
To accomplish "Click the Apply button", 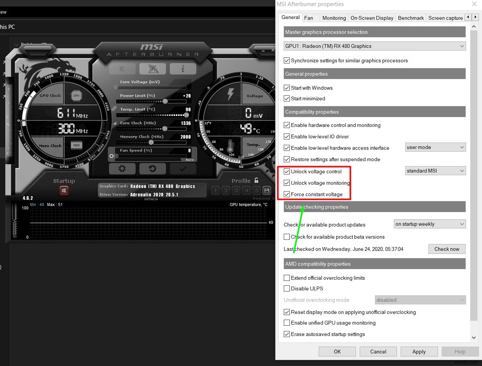I will point(419,352).
